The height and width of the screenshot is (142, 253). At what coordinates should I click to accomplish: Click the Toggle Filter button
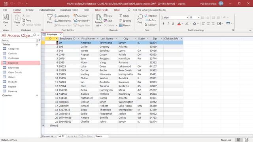(x=82, y=25)
